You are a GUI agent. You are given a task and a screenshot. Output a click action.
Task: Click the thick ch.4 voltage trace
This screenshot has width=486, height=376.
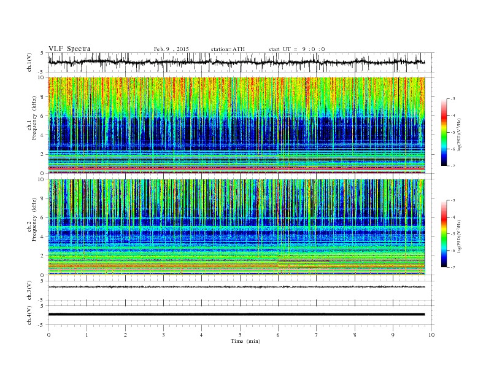(236, 315)
